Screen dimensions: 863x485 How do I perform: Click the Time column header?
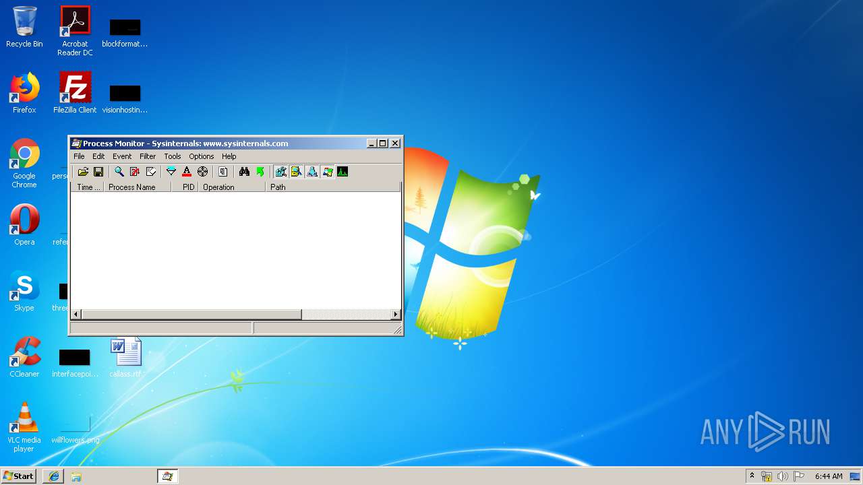point(88,187)
